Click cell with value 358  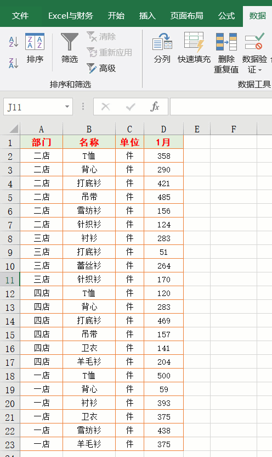coord(163,156)
